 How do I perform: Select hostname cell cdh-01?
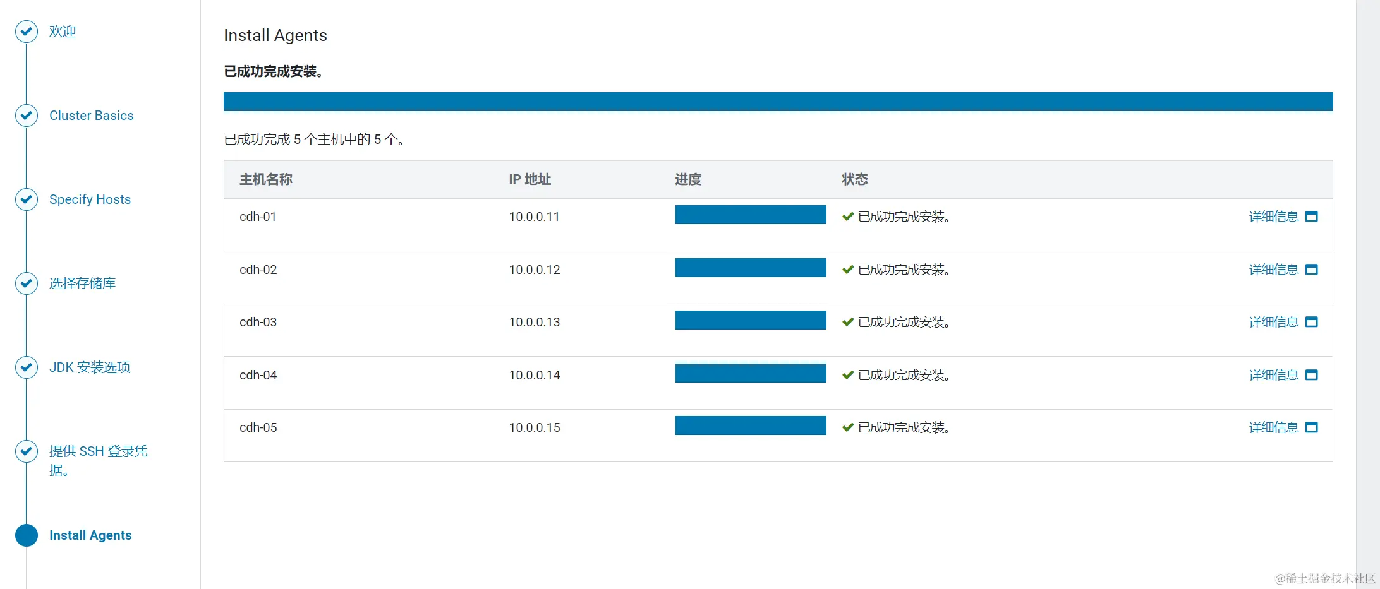tap(258, 217)
